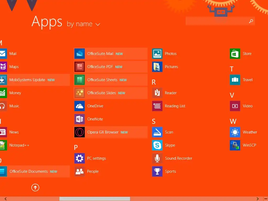Select the letter S group header

[153, 121]
